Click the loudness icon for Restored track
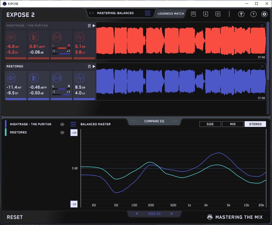 (11, 78)
